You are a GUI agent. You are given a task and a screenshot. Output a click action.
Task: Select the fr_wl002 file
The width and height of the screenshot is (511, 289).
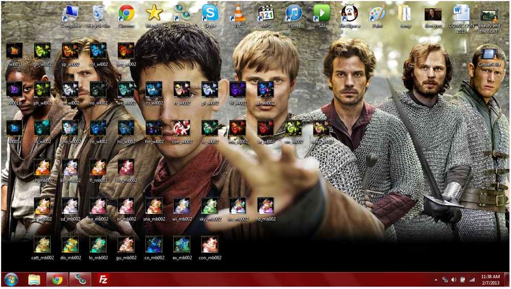(182, 94)
